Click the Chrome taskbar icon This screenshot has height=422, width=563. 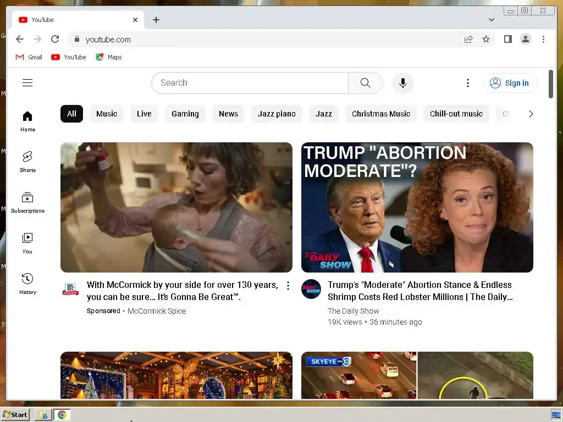(x=62, y=415)
